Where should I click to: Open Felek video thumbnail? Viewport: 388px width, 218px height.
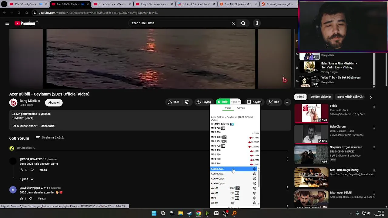[311, 113]
